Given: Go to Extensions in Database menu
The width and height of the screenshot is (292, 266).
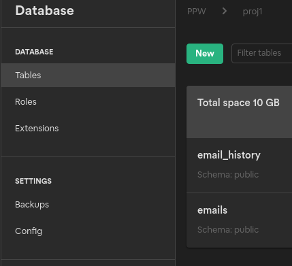Looking at the screenshot, I should coord(37,129).
